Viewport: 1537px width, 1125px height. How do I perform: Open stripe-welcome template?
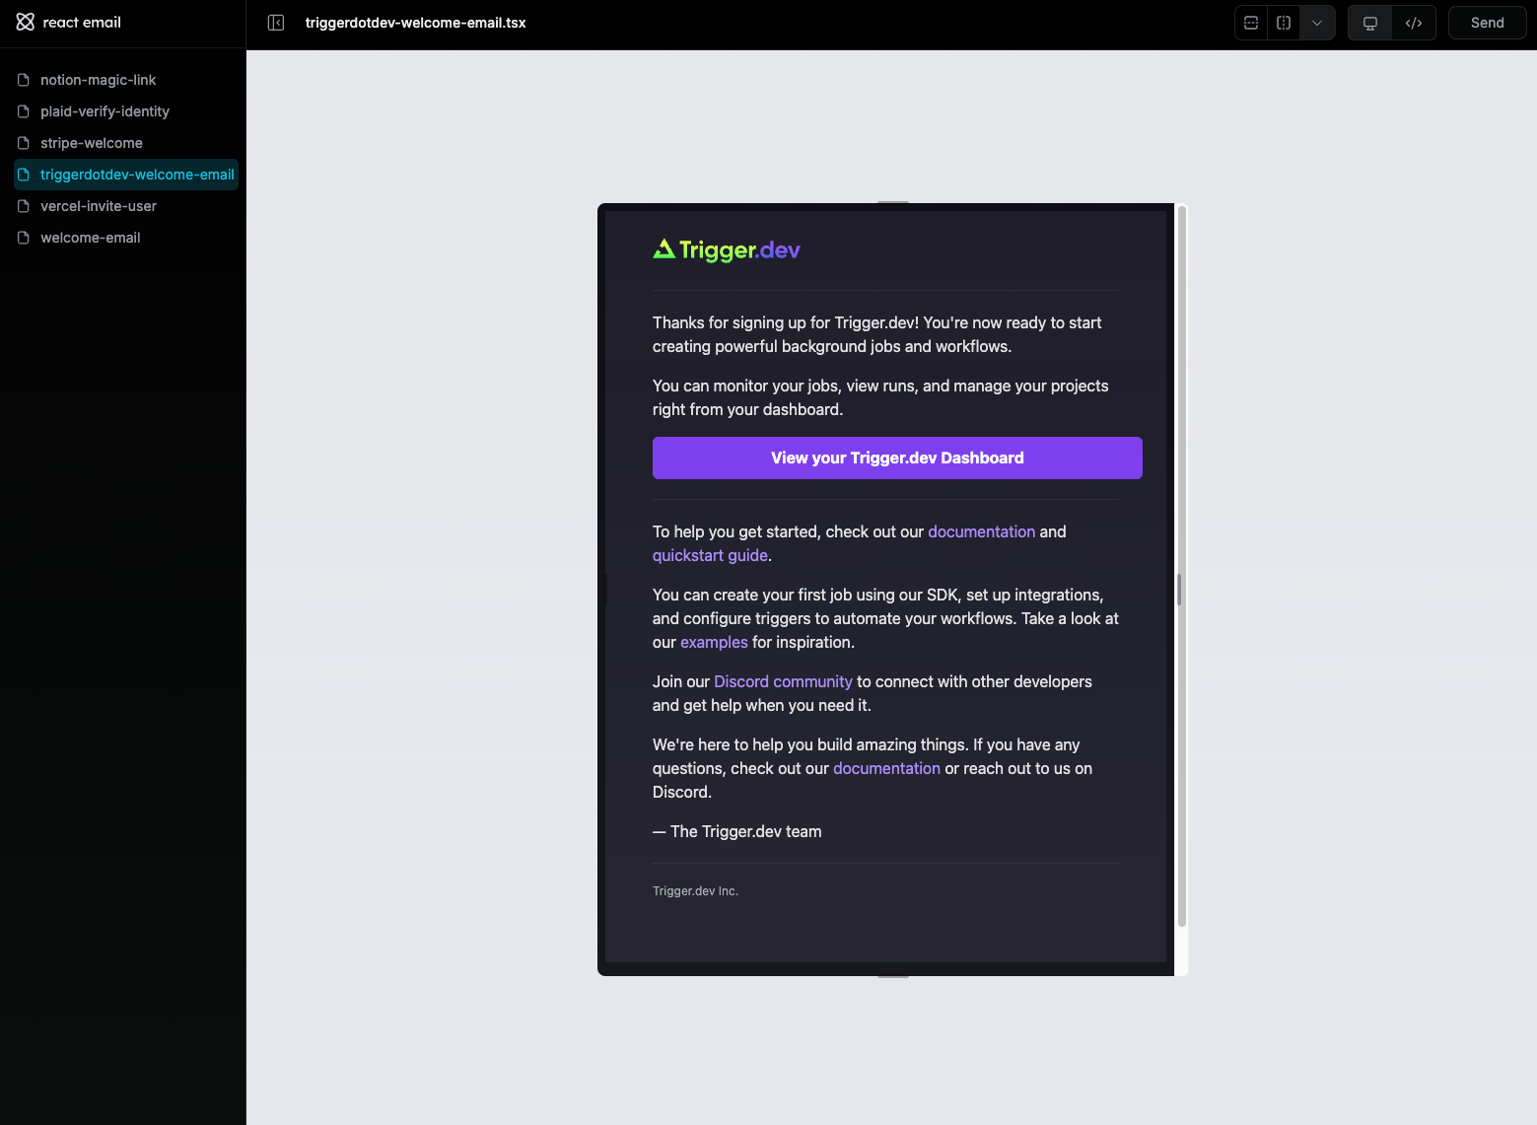[92, 143]
